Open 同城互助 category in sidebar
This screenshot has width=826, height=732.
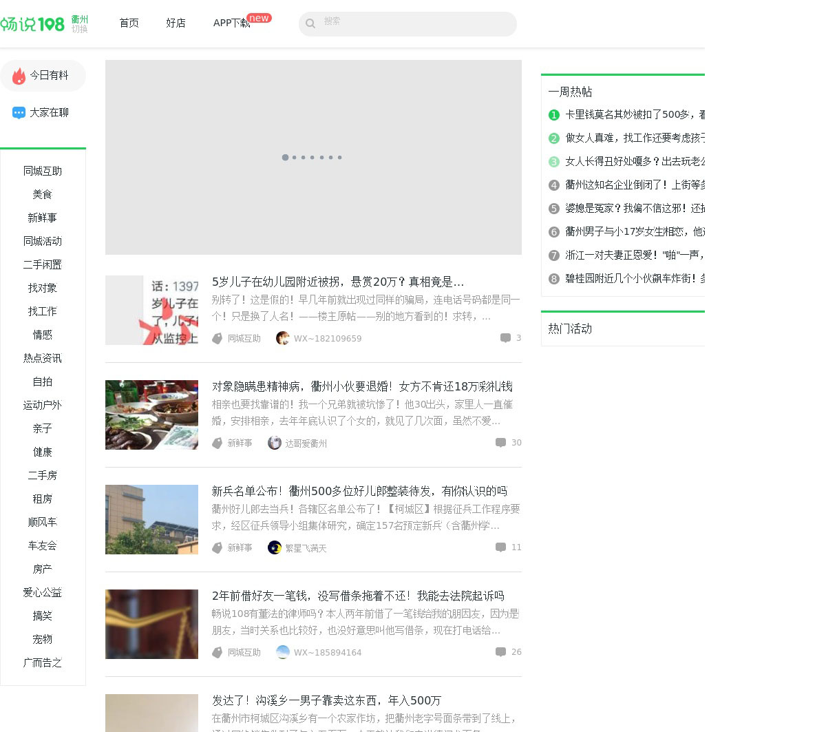43,171
